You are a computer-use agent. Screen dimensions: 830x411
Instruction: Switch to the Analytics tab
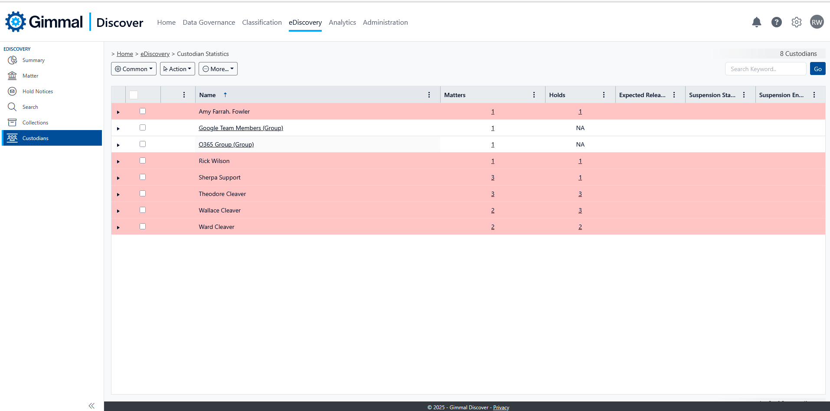342,23
